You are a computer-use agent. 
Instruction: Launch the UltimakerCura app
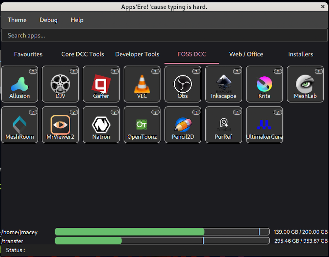point(264,125)
